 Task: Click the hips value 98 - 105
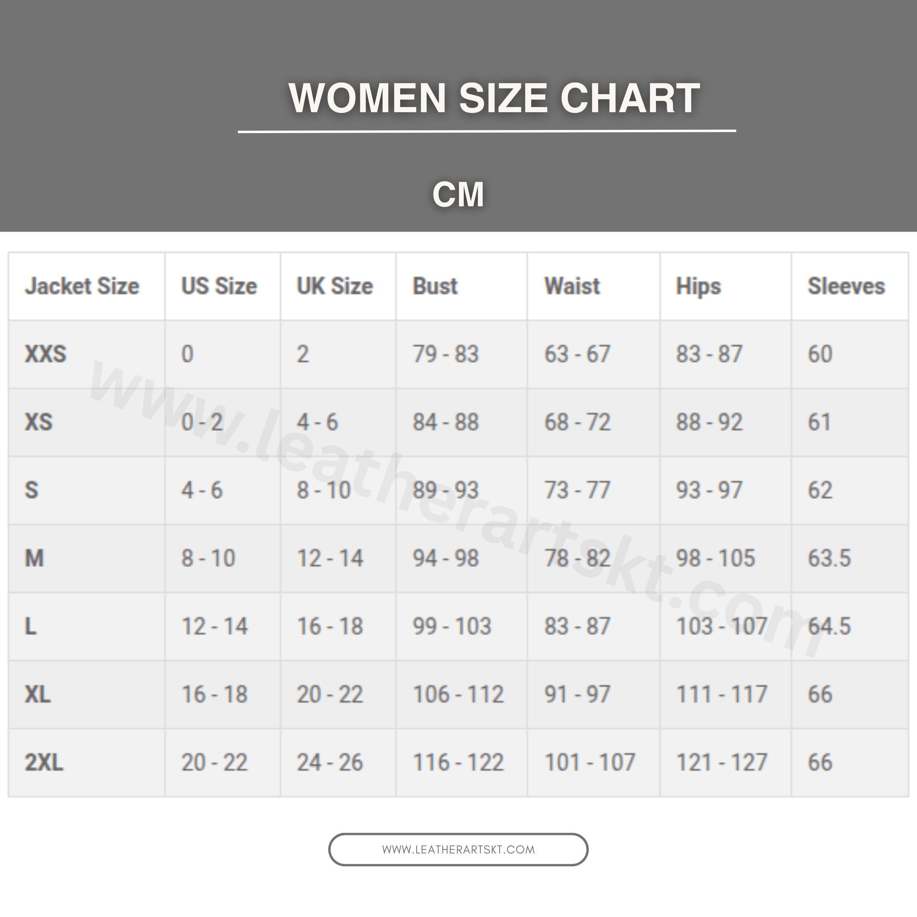pos(715,558)
